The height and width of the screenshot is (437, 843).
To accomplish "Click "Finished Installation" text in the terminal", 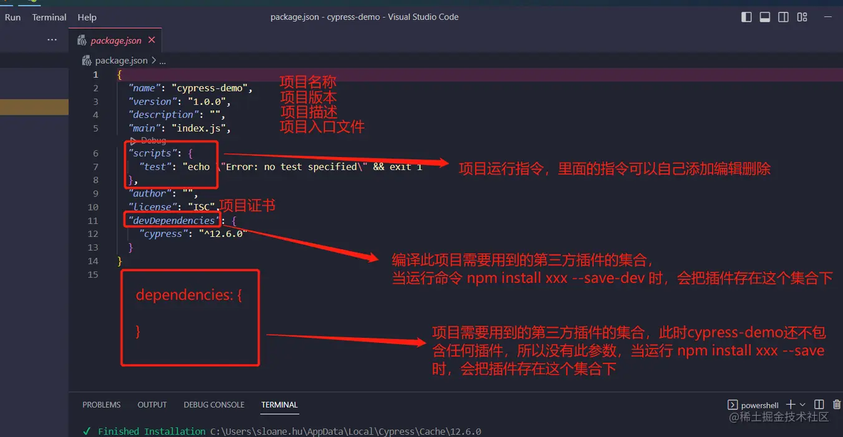I will 152,431.
